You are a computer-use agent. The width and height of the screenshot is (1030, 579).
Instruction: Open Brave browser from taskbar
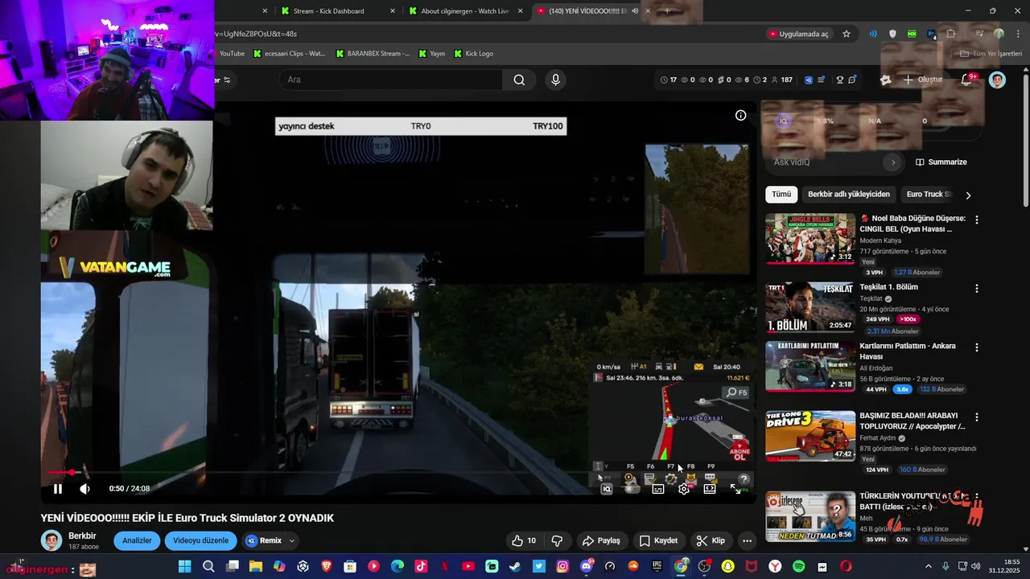pos(327,567)
